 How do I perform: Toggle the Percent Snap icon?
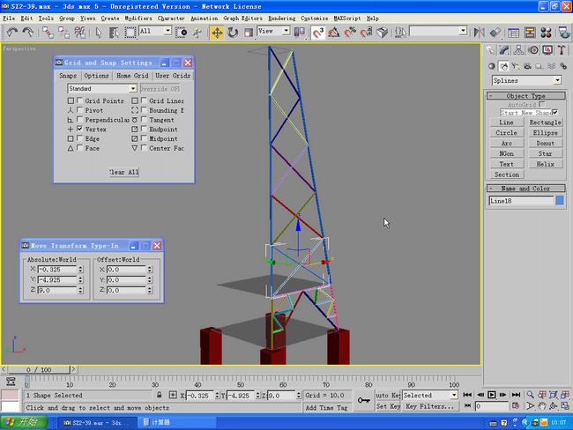[350, 33]
